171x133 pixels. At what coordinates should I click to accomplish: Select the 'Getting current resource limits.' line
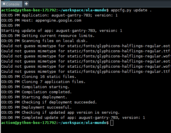coord(48,36)
